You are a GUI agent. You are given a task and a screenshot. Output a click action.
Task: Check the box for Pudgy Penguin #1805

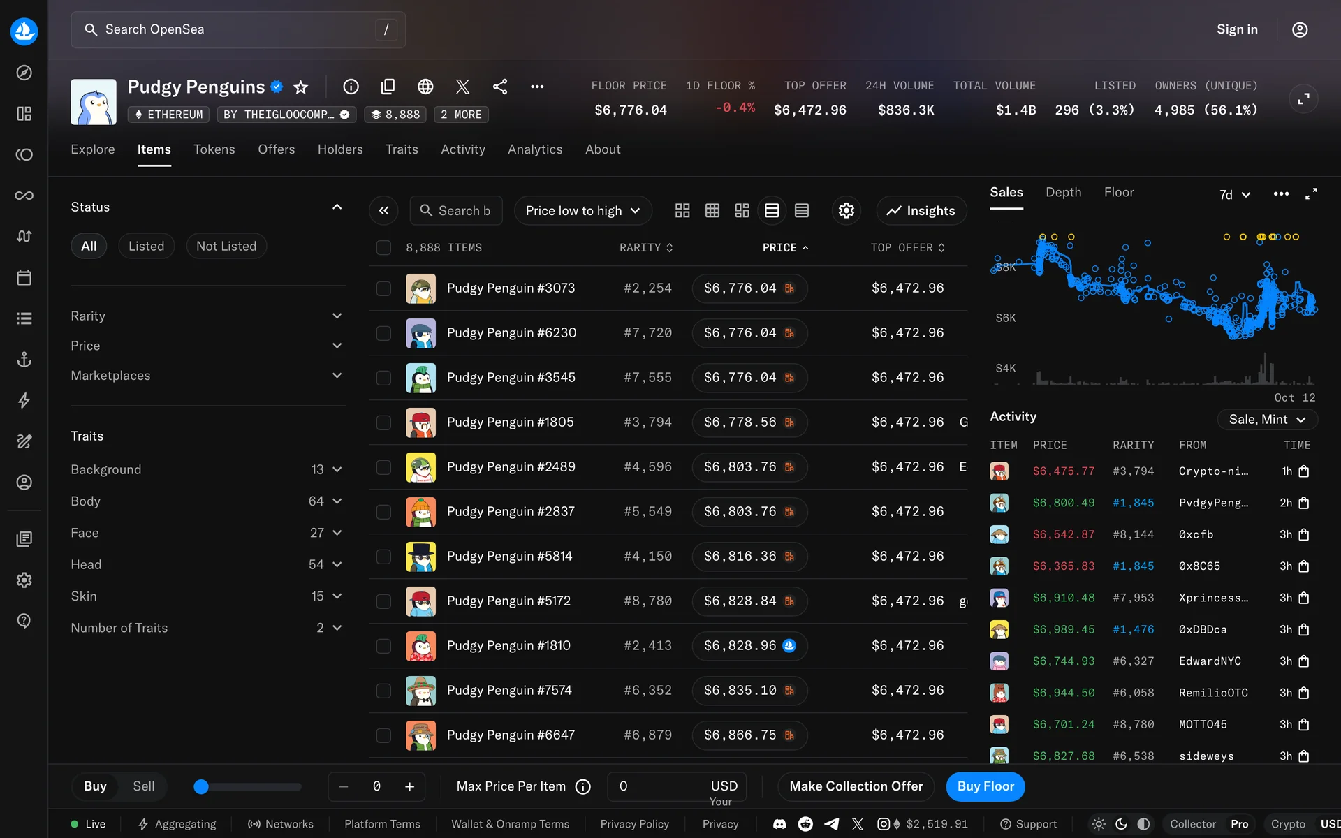(x=383, y=422)
